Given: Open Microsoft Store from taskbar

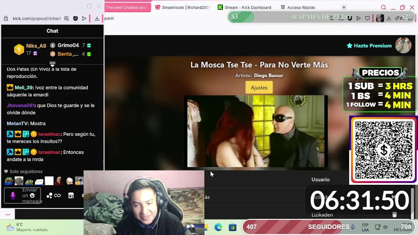Looking at the screenshot, I should [233, 227].
